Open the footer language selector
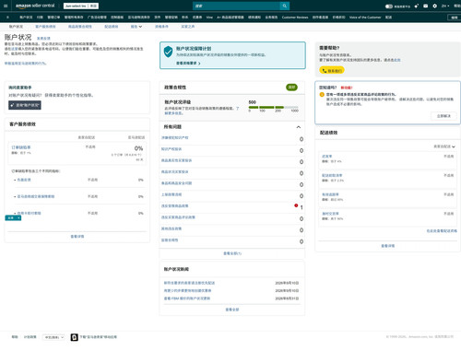Viewport: 461px width, 351px height. tap(53, 337)
